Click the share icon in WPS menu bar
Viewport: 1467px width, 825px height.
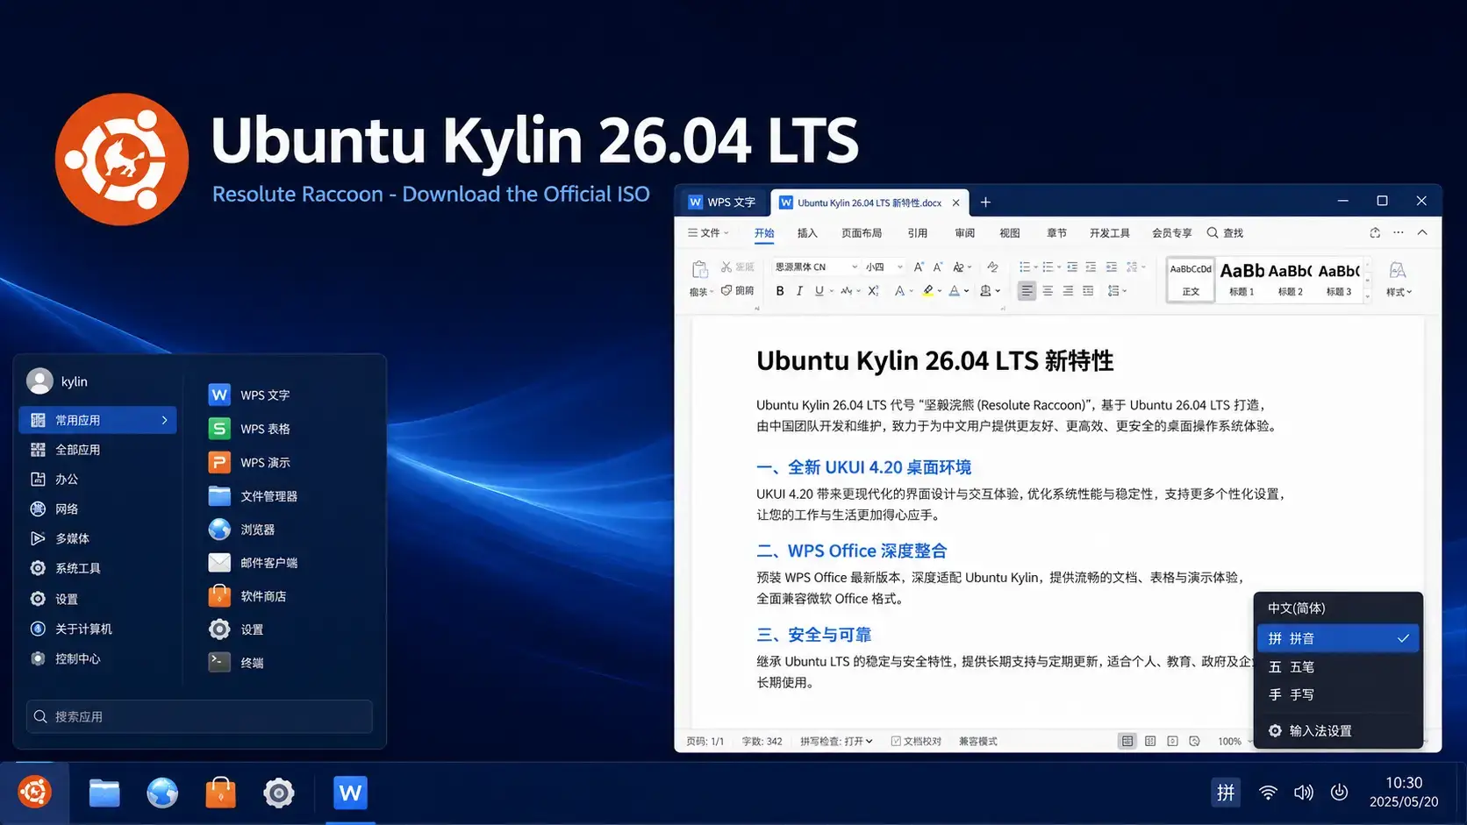tap(1375, 233)
